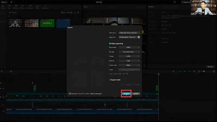Open the Text tab

[x=9, y=7]
